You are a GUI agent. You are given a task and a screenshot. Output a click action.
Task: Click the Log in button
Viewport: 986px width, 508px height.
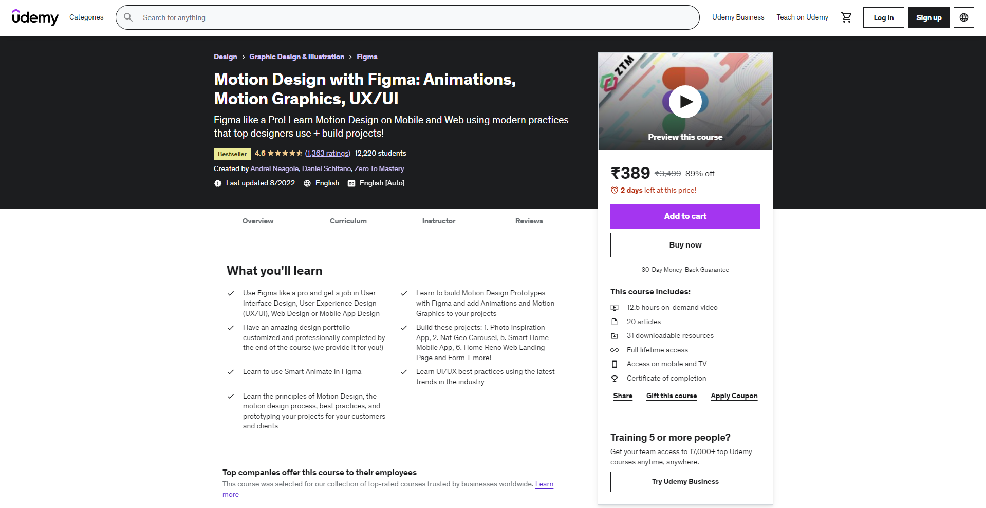(883, 17)
